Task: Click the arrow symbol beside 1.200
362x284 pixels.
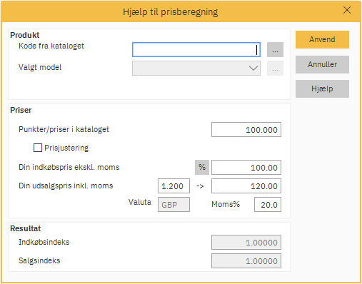Action: (x=200, y=186)
